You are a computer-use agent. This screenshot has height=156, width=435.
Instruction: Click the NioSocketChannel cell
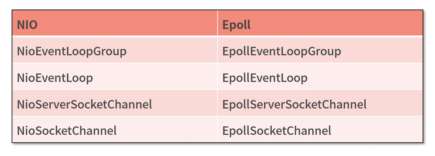click(x=115, y=129)
